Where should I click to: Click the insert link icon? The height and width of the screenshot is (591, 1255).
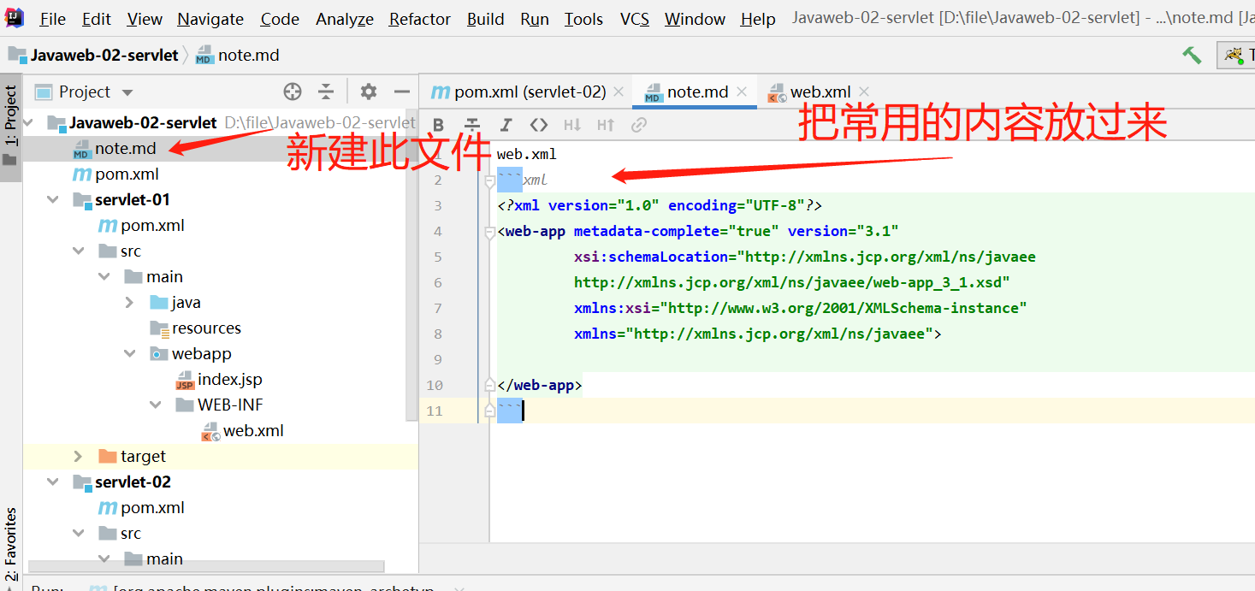[638, 125]
